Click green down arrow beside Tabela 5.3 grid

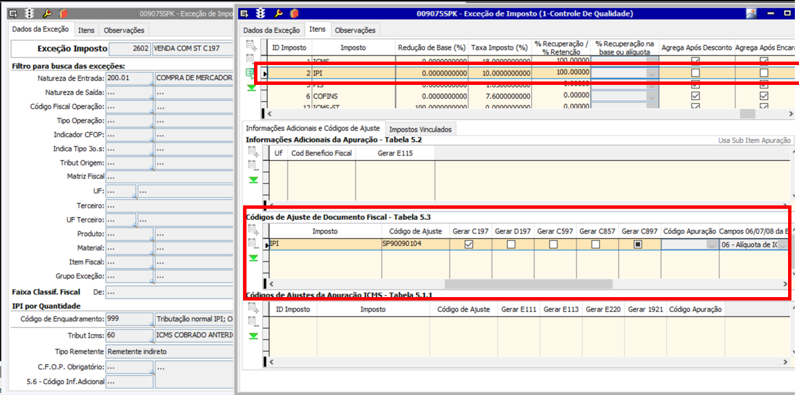click(253, 258)
